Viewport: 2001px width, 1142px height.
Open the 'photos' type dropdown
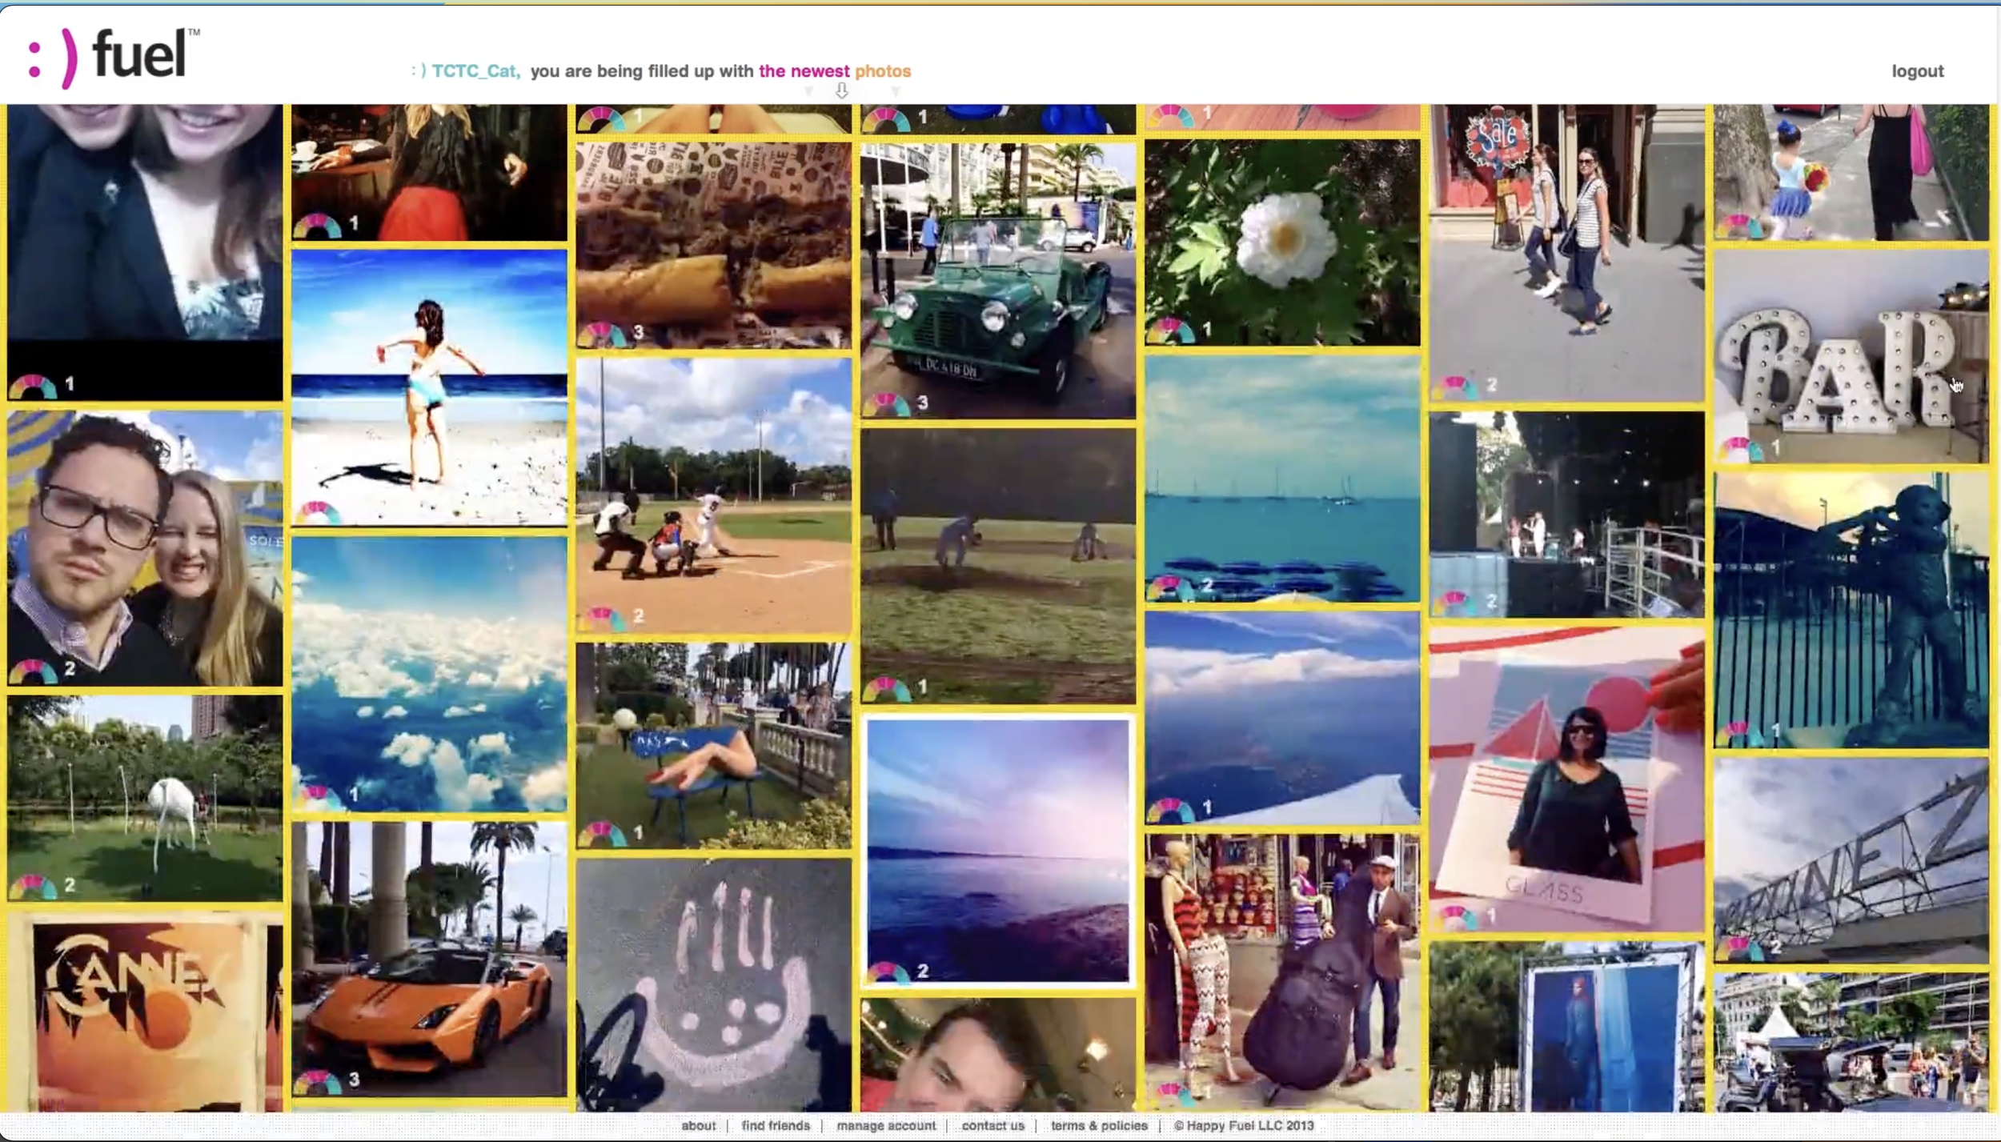(882, 71)
